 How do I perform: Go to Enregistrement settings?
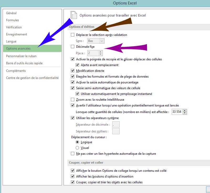[x=17, y=34]
